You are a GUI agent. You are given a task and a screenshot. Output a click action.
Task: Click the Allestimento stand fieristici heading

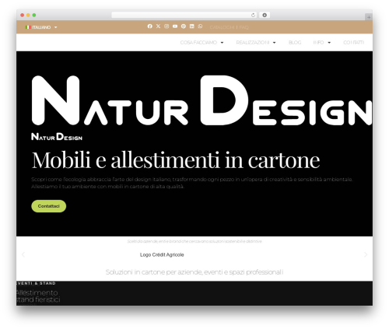[x=38, y=296]
